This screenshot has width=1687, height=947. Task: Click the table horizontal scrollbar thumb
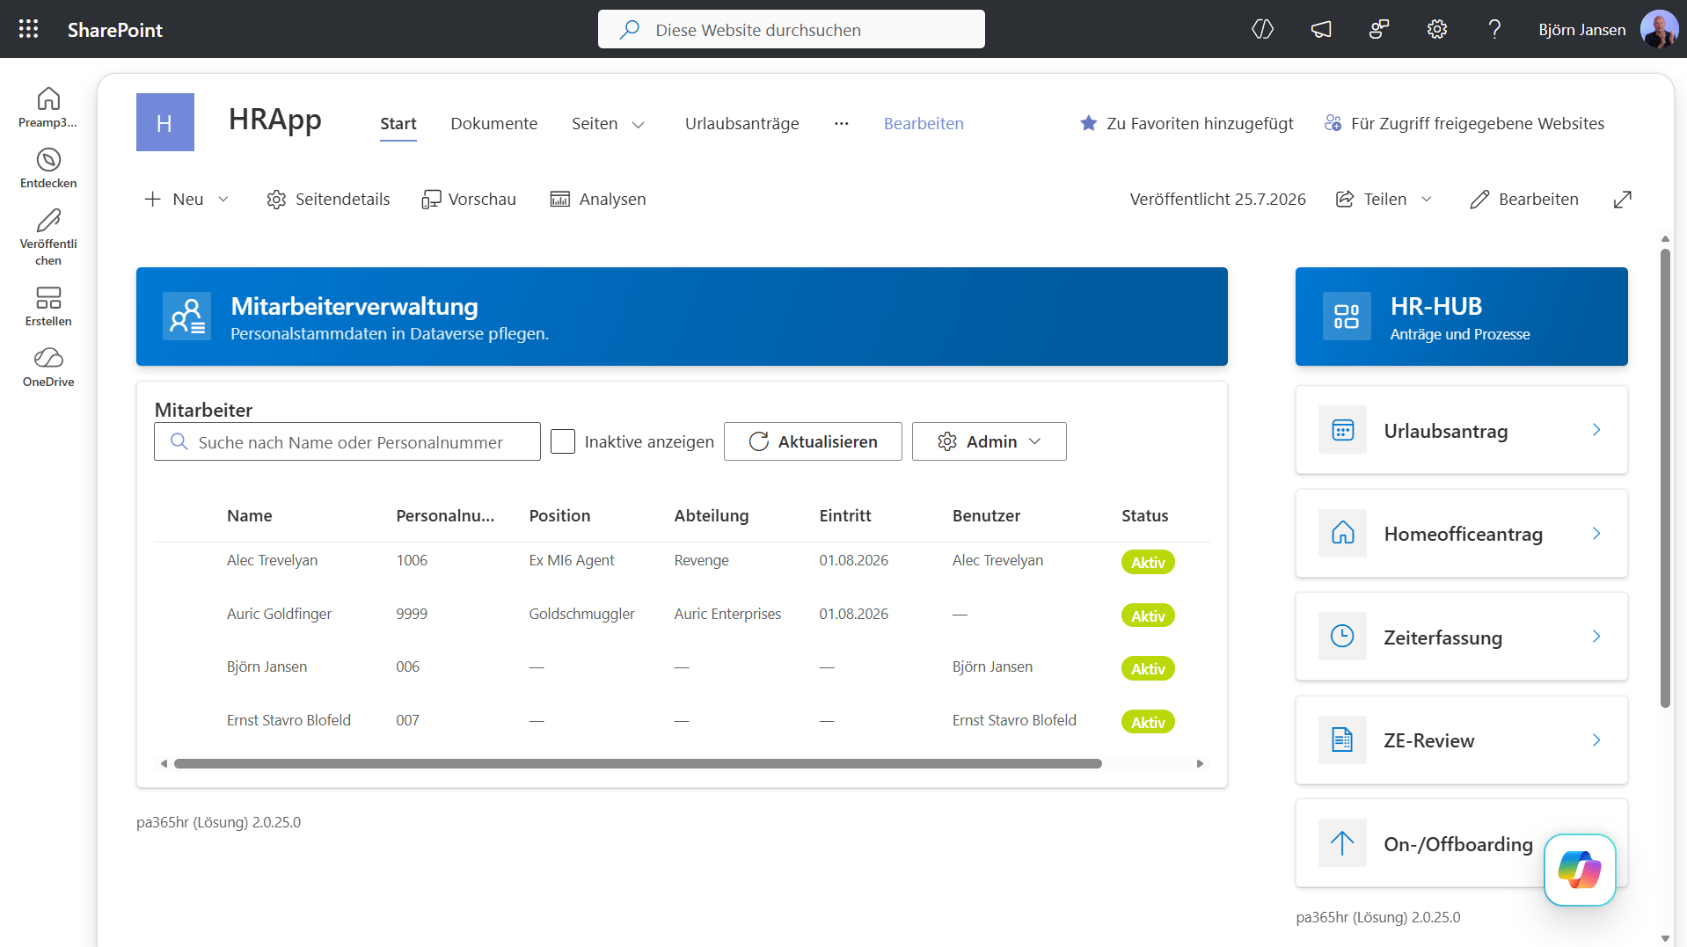click(x=638, y=763)
